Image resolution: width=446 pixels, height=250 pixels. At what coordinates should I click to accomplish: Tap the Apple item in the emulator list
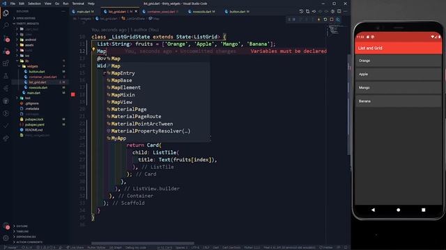tap(398, 74)
